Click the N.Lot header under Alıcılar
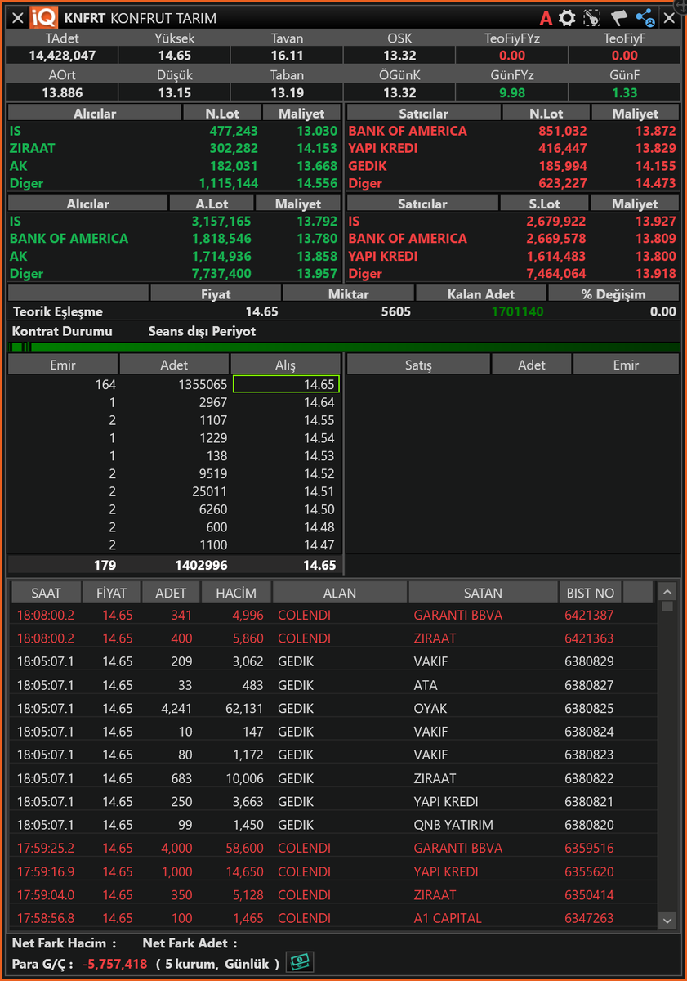The height and width of the screenshot is (981, 687). tap(223, 114)
